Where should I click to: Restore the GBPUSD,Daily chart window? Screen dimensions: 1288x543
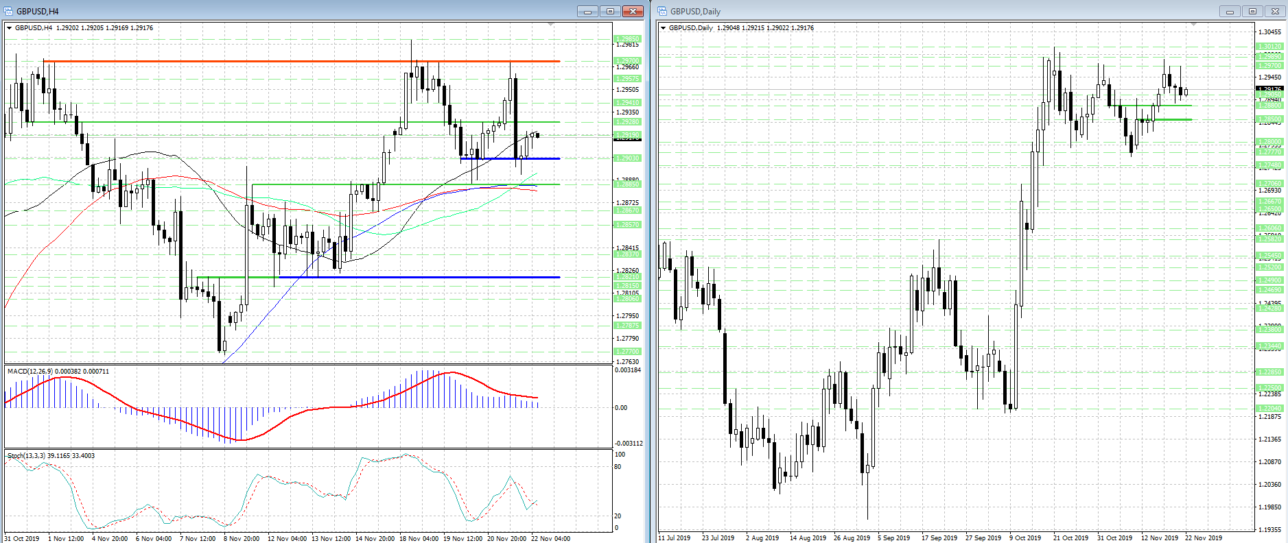1253,11
